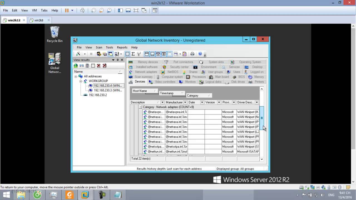Open dropdown arrow next to scan wand
Screen dimensions: 356x200
pos(84,54)
